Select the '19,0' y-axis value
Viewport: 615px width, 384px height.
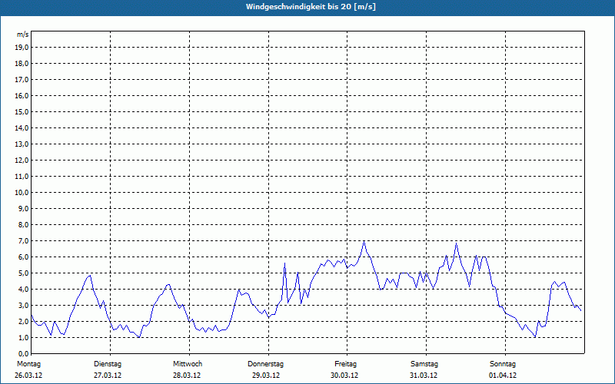click(22, 48)
